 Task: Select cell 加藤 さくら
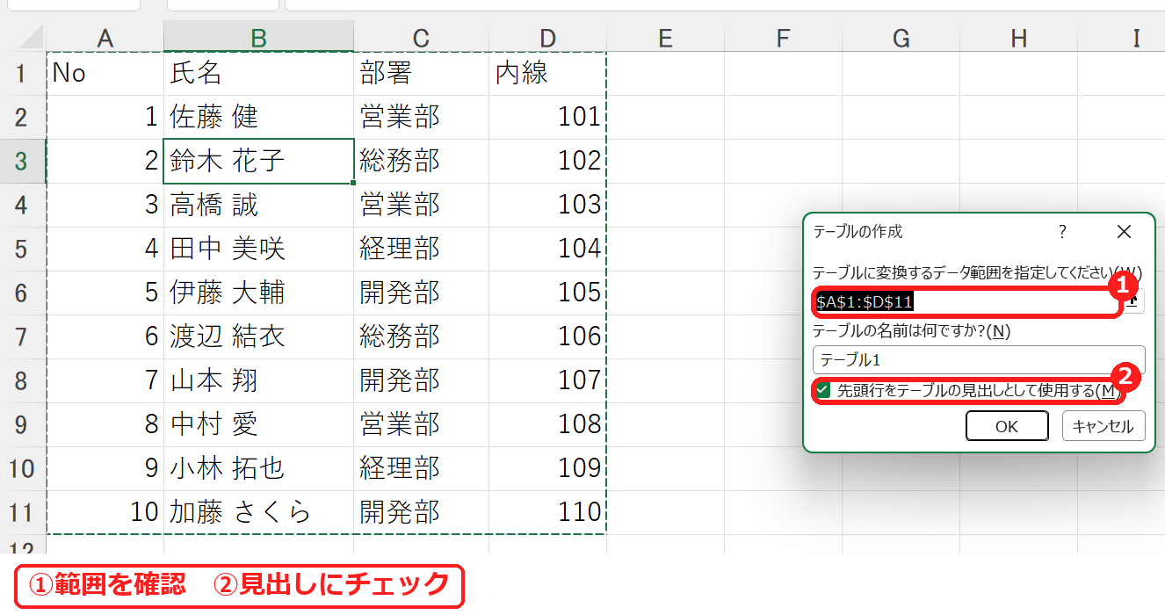[258, 512]
